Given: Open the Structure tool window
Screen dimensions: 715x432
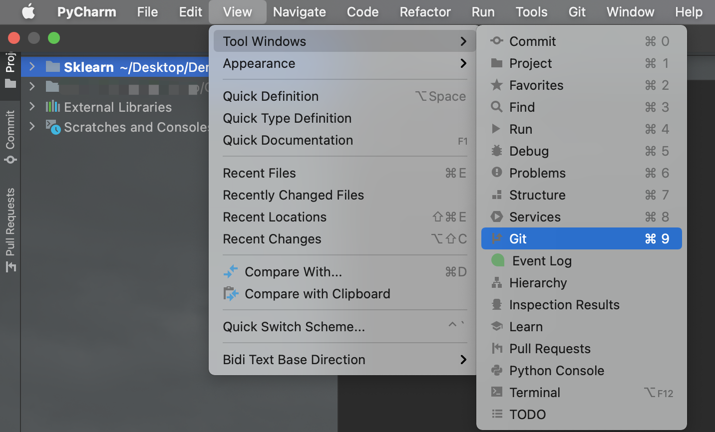Looking at the screenshot, I should pos(537,195).
